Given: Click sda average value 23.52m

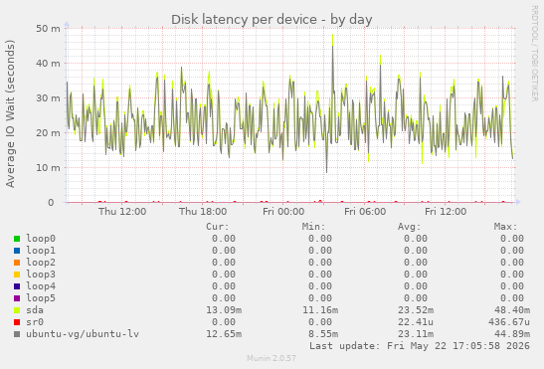Looking at the screenshot, I should (416, 310).
